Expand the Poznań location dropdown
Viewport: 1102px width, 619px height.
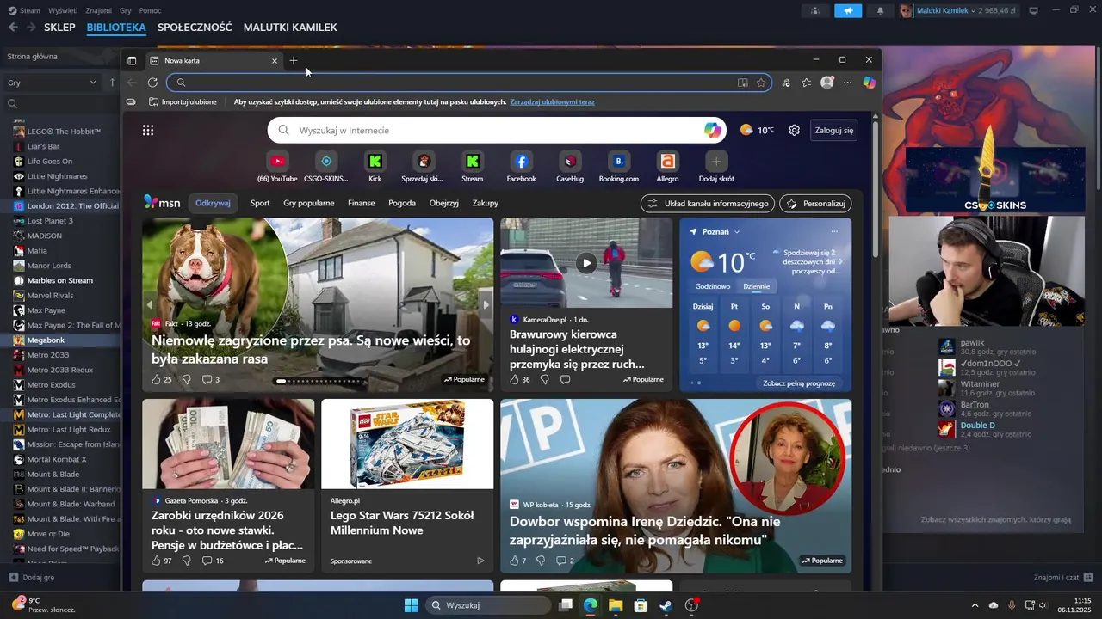tap(737, 232)
